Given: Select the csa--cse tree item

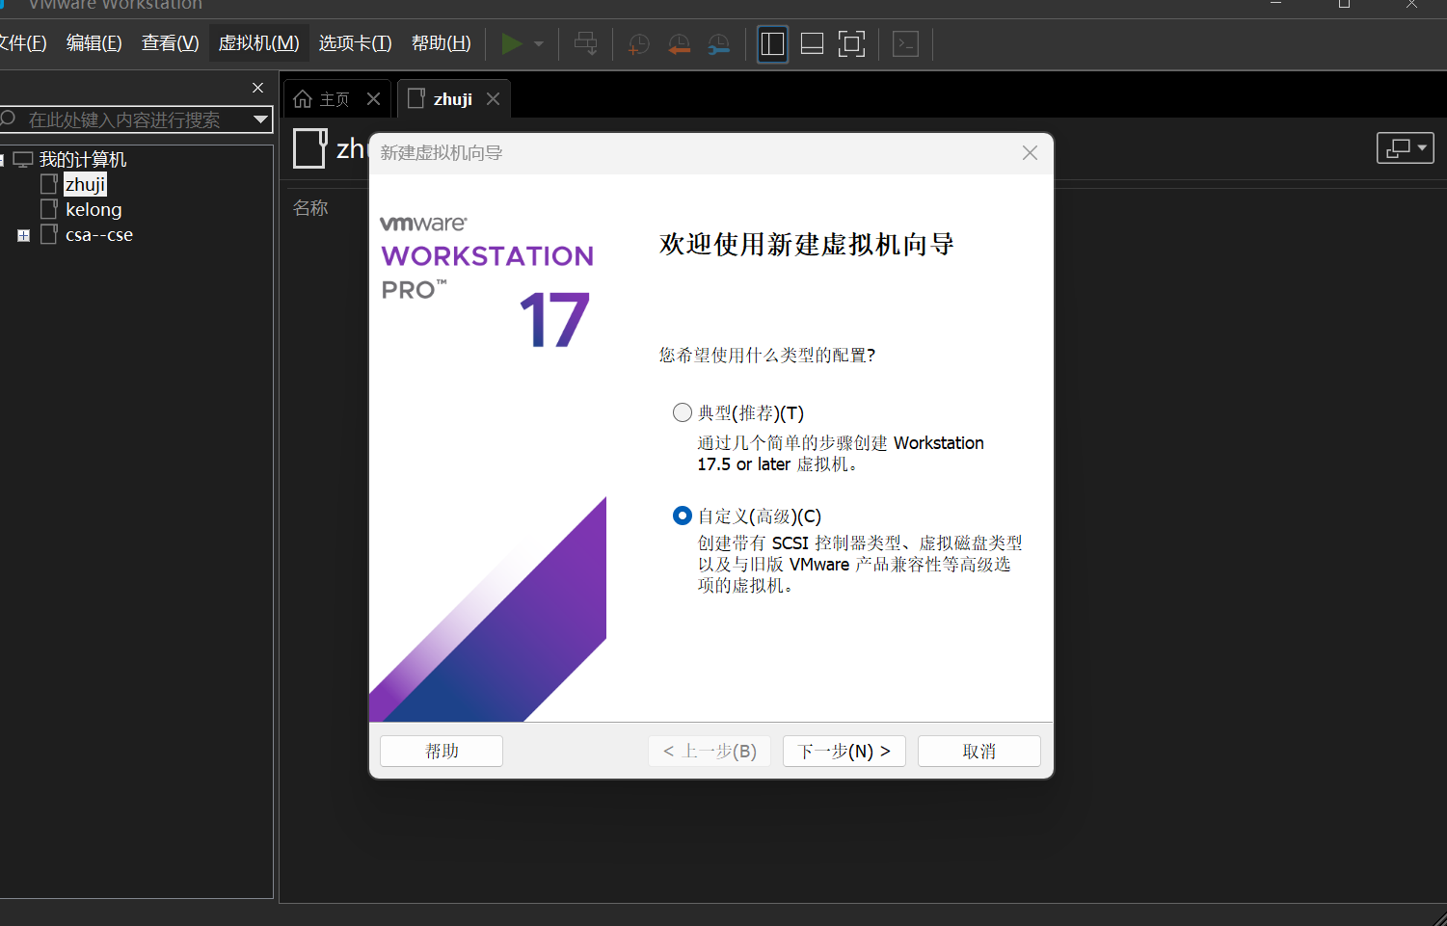Looking at the screenshot, I should pos(99,234).
